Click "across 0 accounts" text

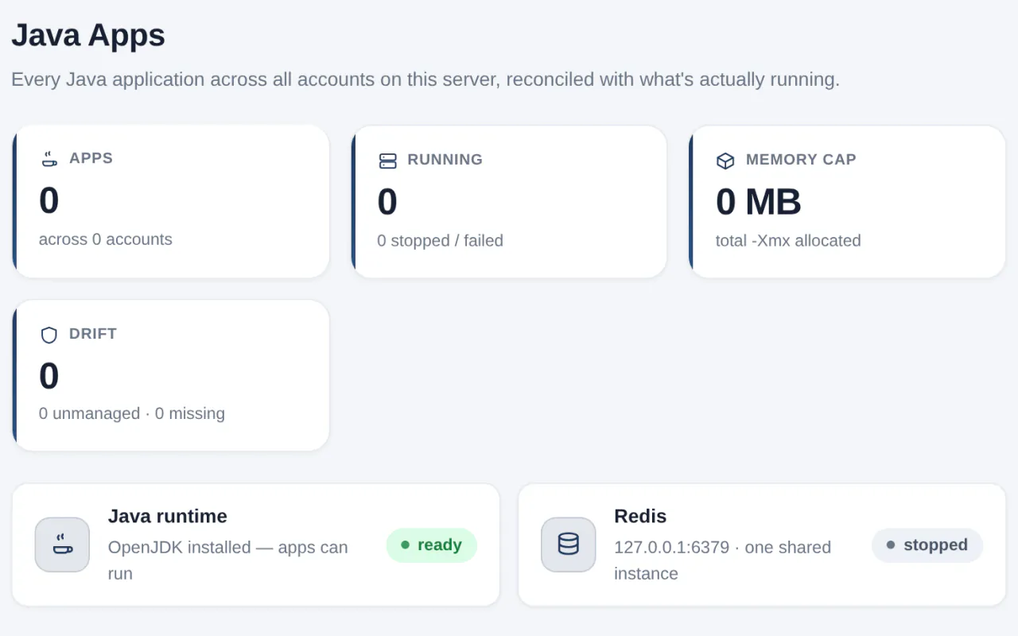[106, 239]
